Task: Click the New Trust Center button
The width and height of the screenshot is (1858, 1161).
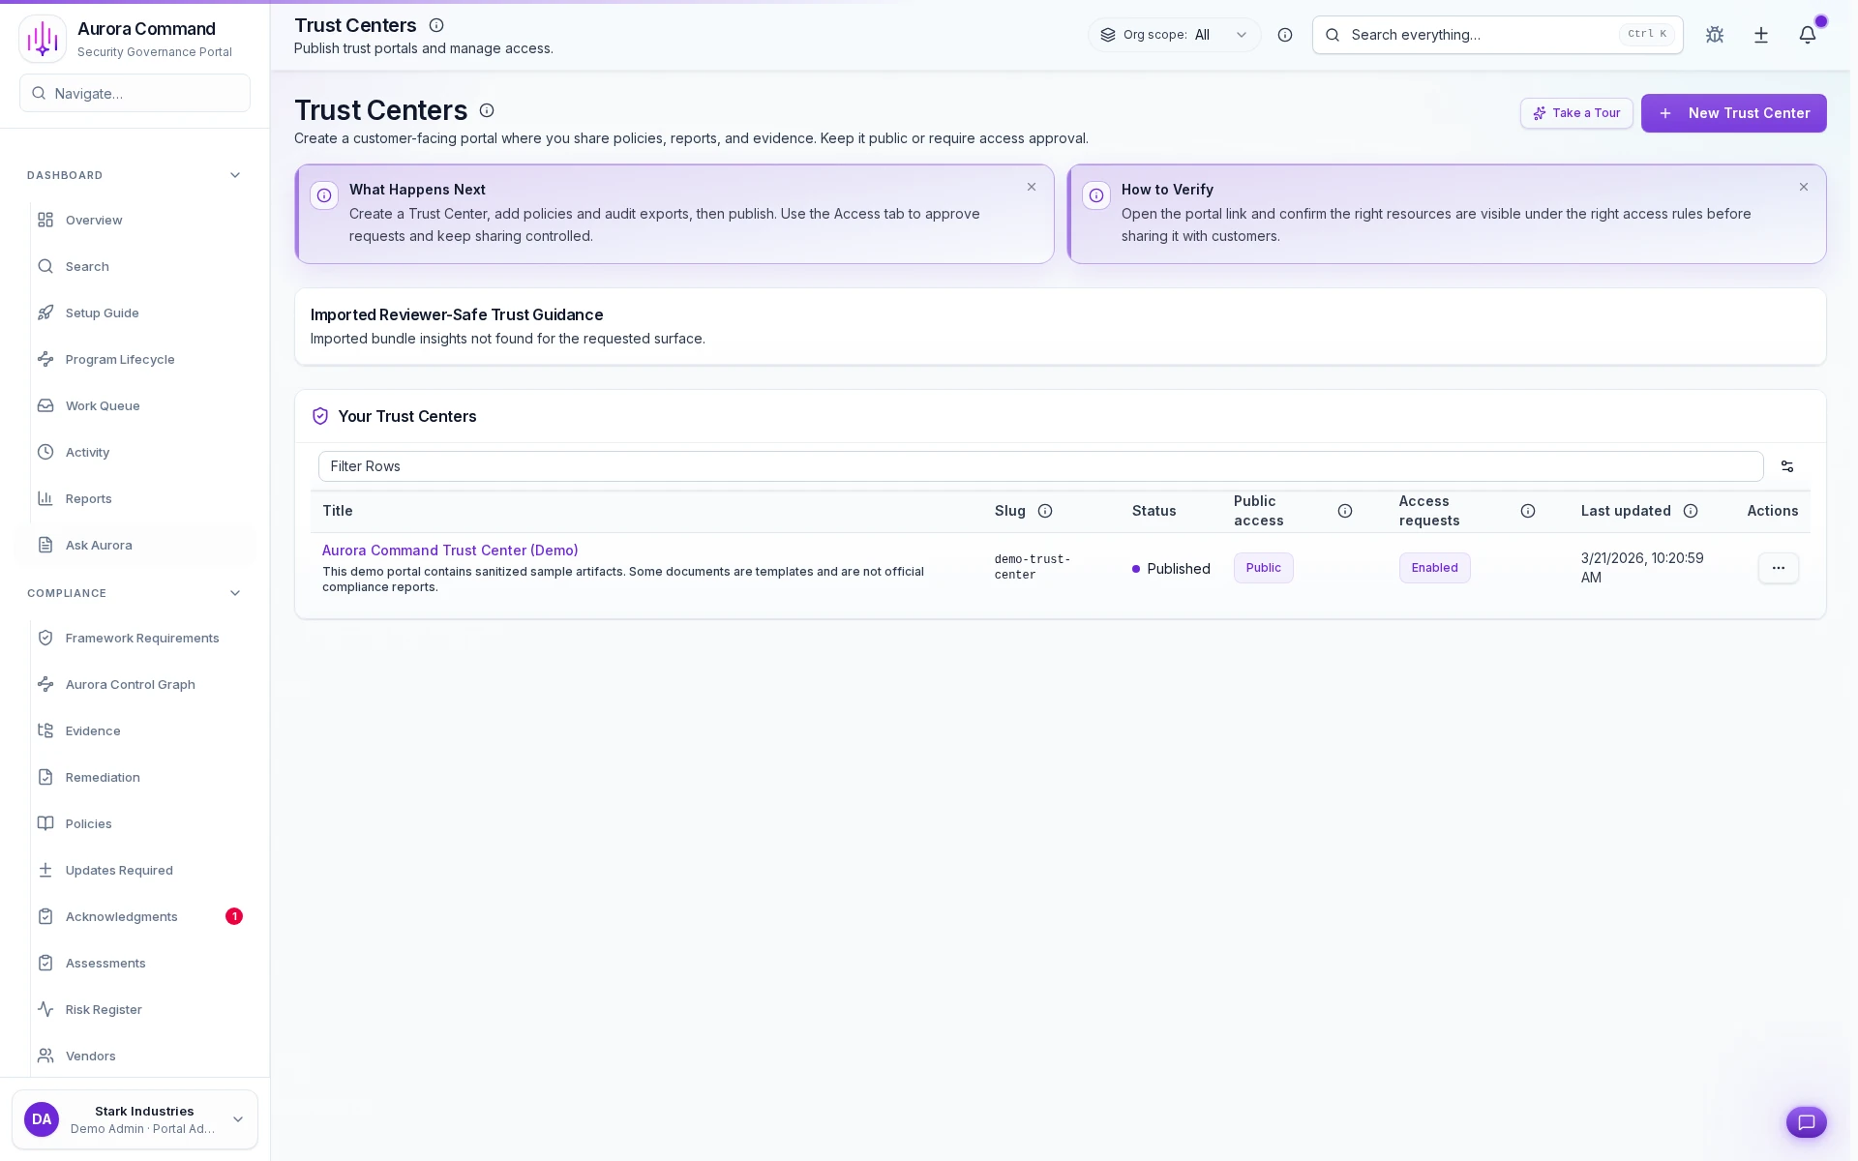Action: click(x=1733, y=113)
